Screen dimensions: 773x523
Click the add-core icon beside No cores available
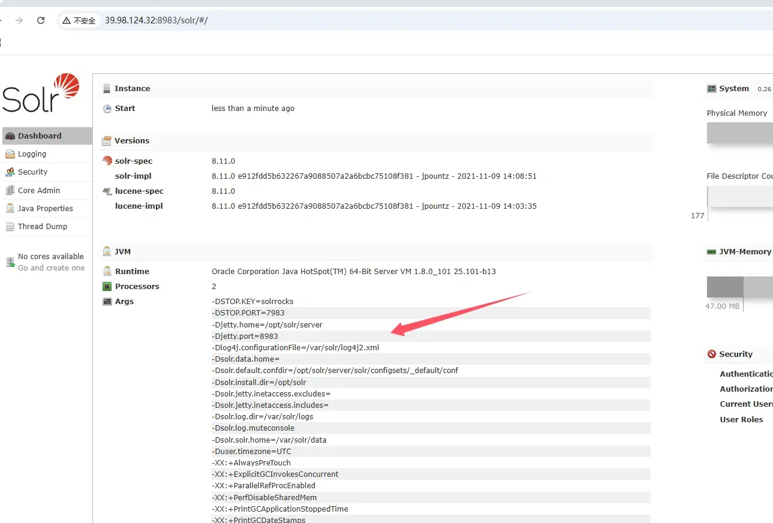tap(10, 262)
